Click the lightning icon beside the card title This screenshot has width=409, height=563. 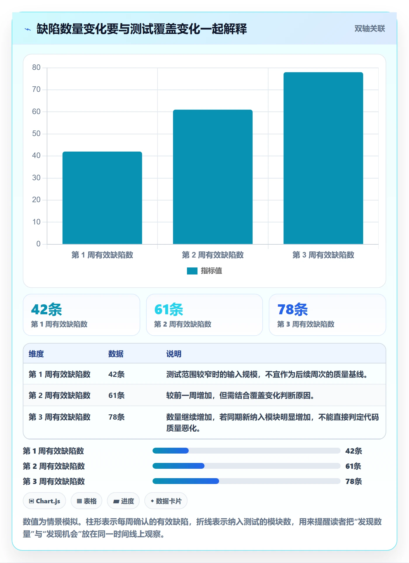pyautogui.click(x=28, y=29)
